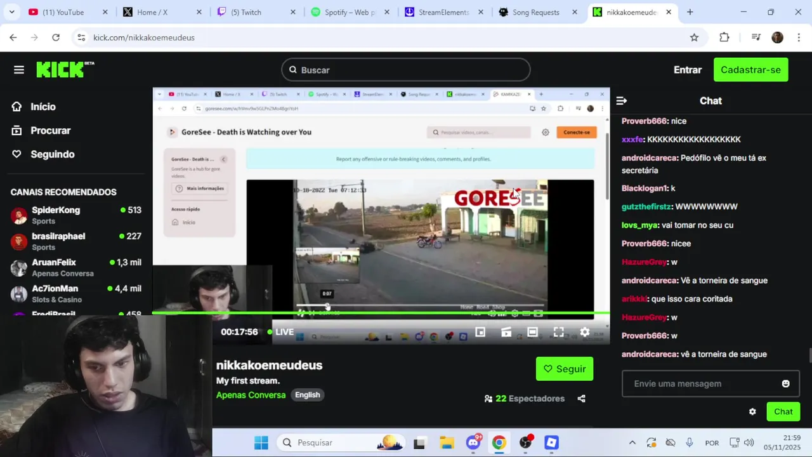Open Task View in taskbar
This screenshot has height=457, width=812.
coord(419,443)
